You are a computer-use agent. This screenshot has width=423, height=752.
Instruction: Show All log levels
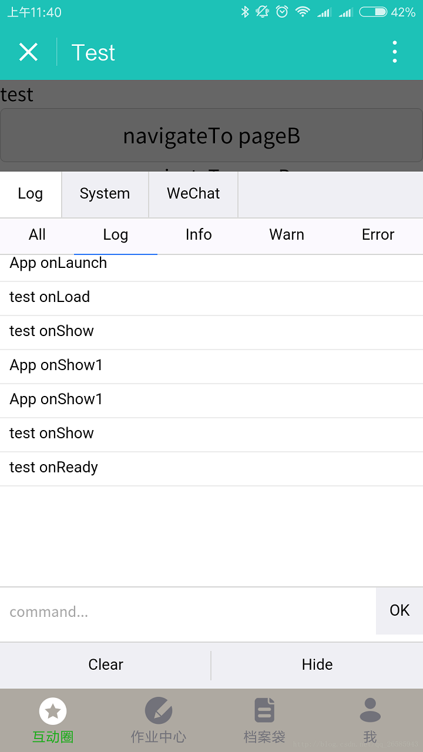37,235
